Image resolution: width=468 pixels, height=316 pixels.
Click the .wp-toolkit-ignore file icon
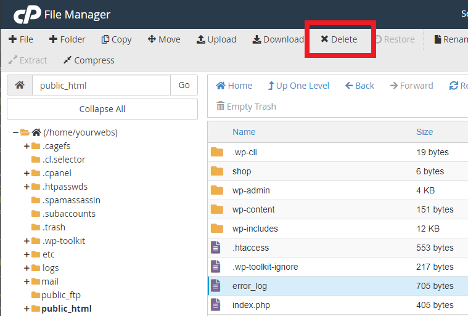216,267
